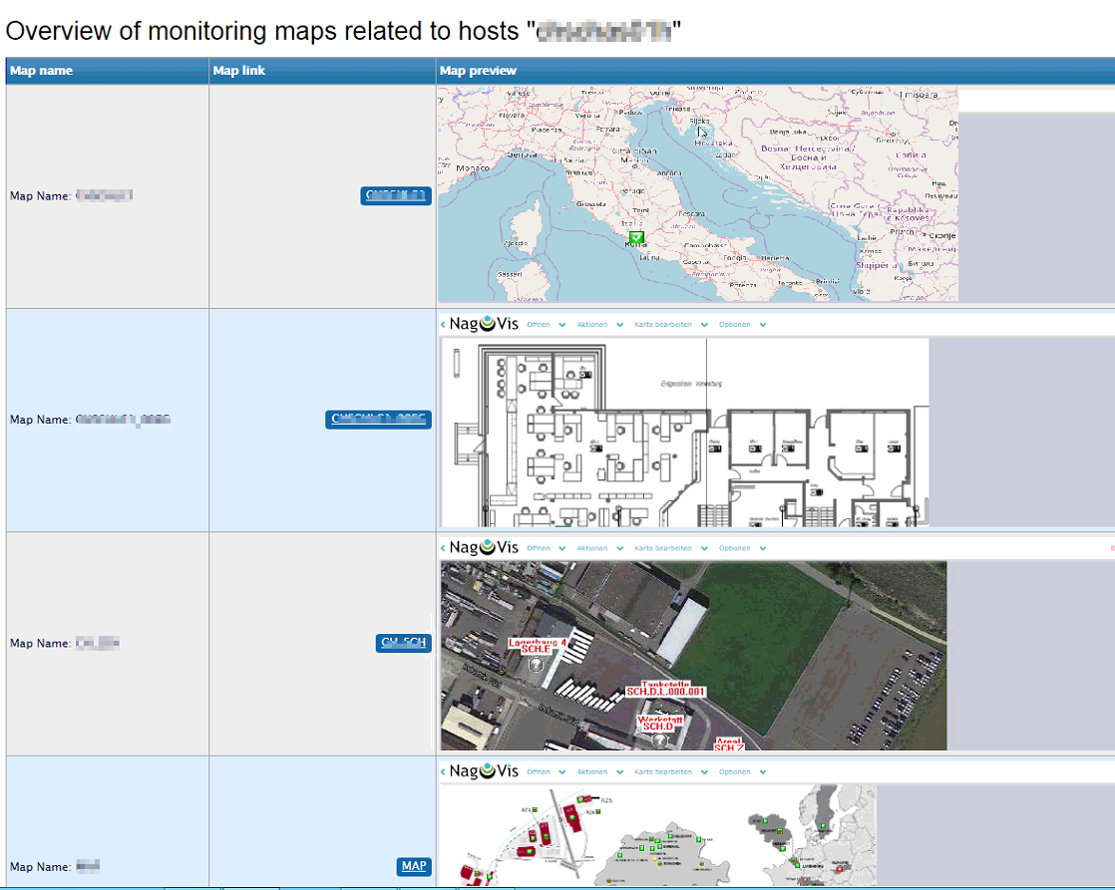Click the CH-SCH map link button
Screen dimensions: 1115x890
point(403,643)
